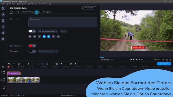Go to previous Zeile with left arrow
This screenshot has height=97, width=173.
point(15,19)
